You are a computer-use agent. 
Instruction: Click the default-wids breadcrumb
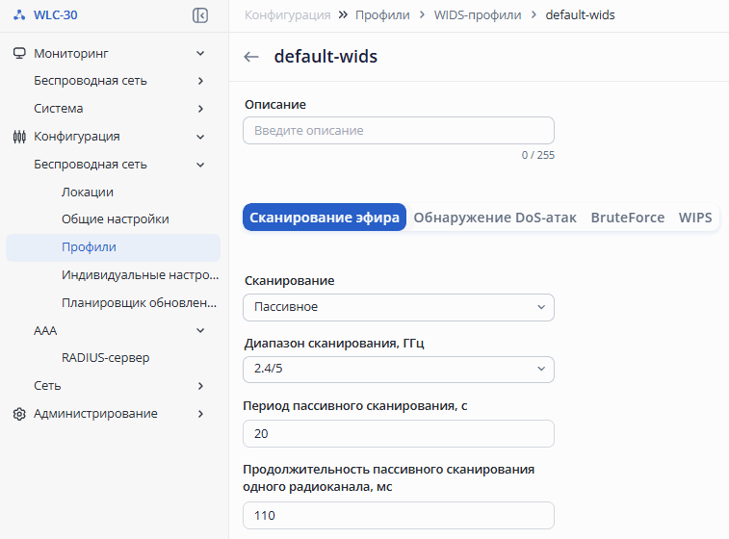click(580, 14)
